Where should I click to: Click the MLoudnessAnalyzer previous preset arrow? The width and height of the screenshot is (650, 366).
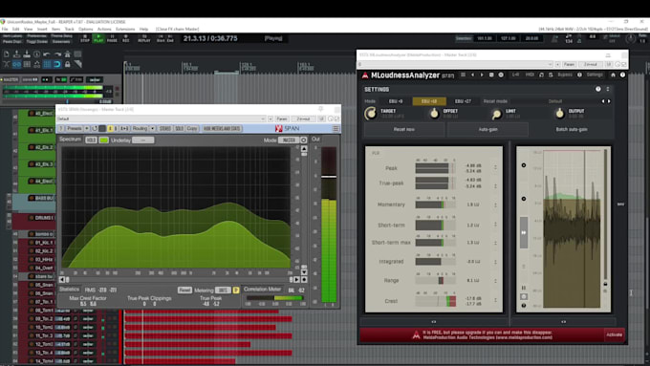coord(472,75)
